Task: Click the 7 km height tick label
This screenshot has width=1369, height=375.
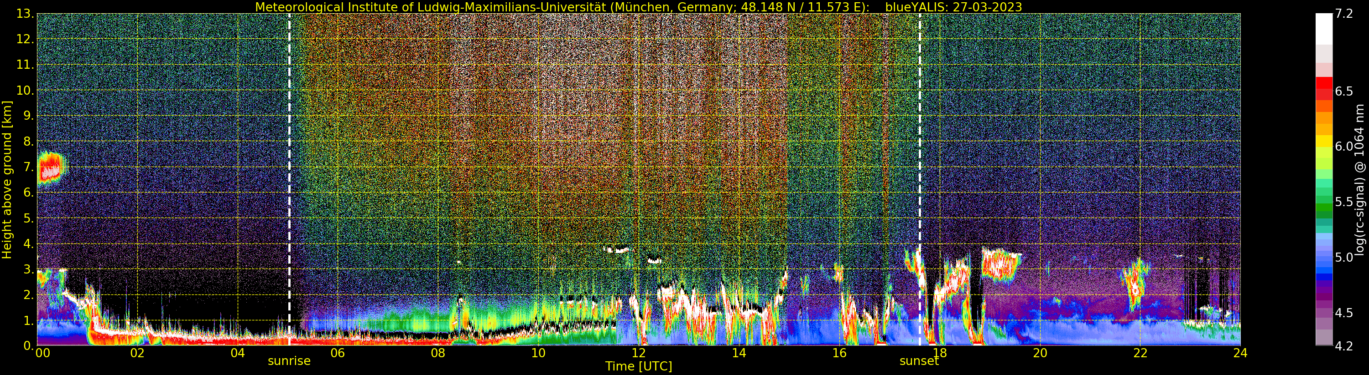Action: [x=29, y=167]
